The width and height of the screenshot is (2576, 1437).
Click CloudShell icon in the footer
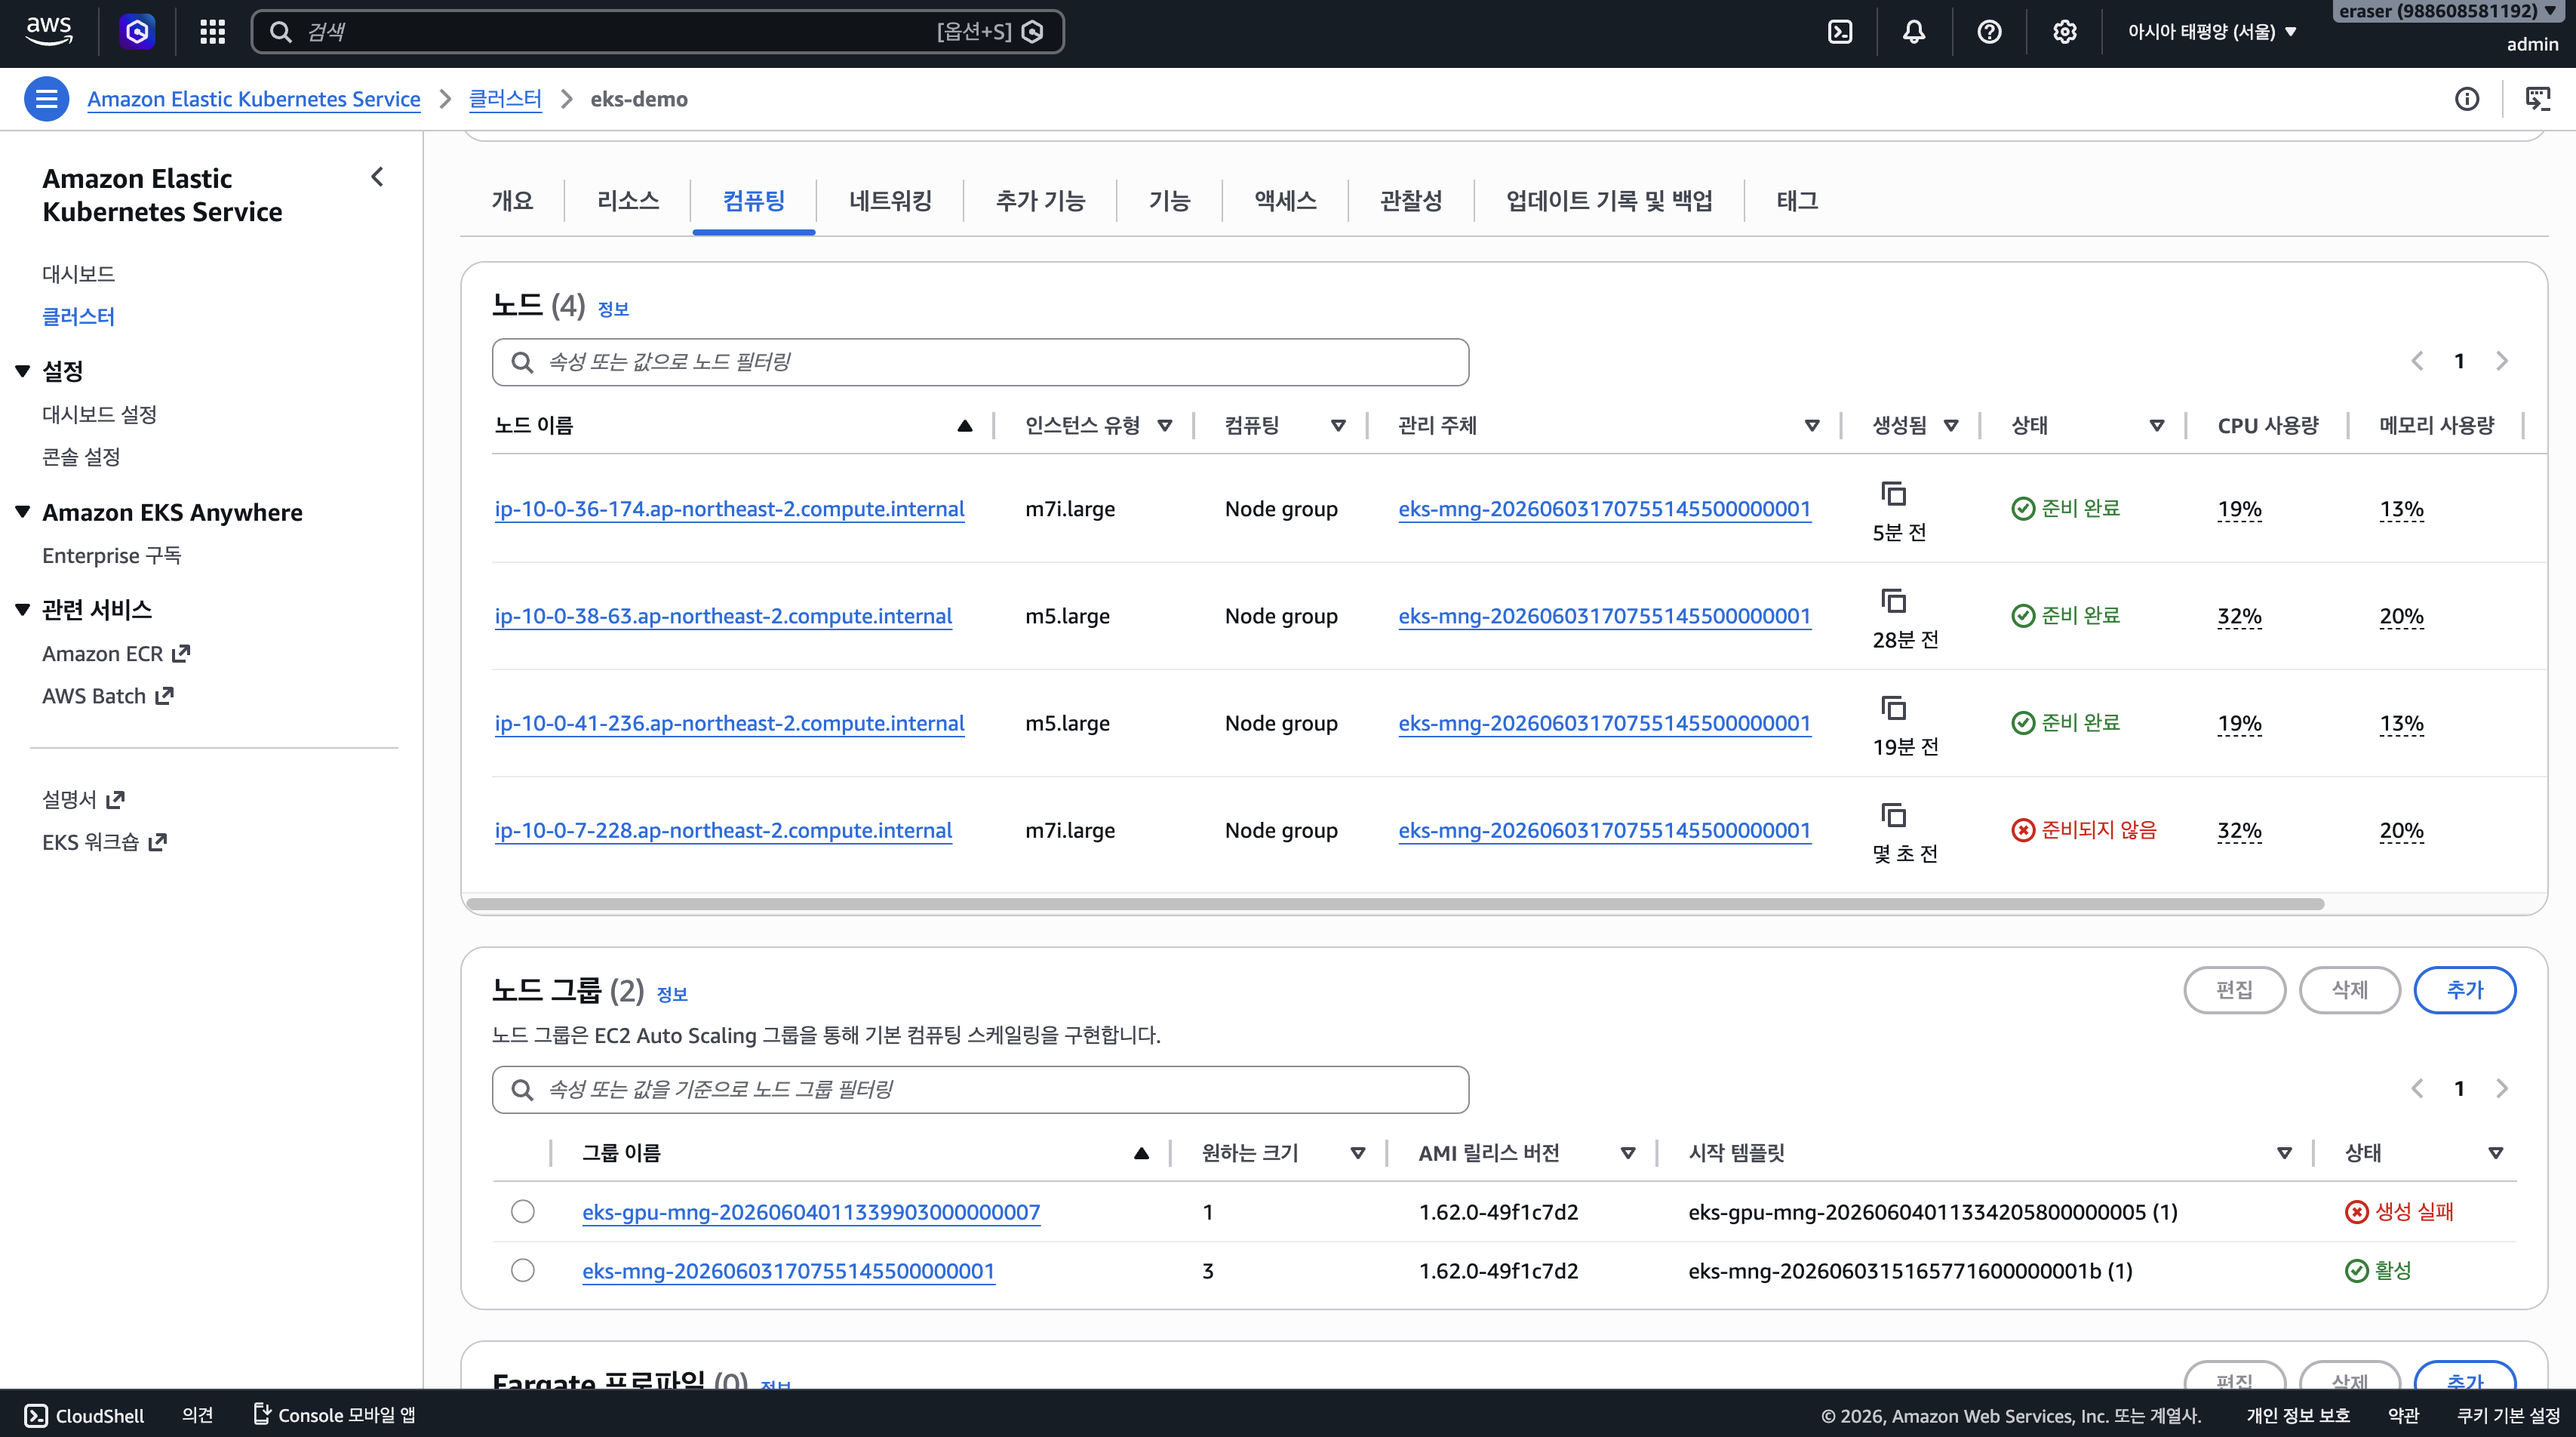point(36,1415)
